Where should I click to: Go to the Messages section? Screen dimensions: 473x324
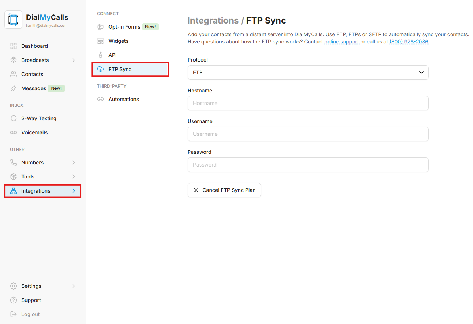pyautogui.click(x=33, y=88)
